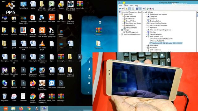Select vivo v9 mbn archive icon
This screenshot has width=198, height=111.
[x=80, y=5]
